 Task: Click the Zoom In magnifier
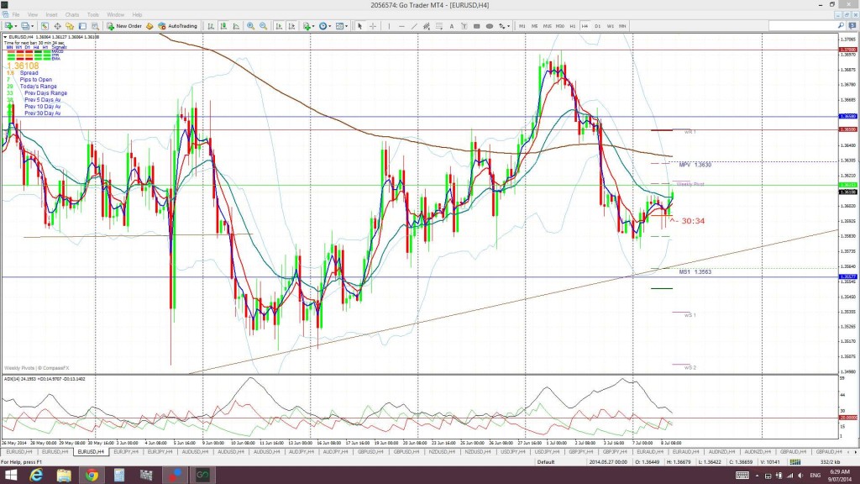(250, 26)
